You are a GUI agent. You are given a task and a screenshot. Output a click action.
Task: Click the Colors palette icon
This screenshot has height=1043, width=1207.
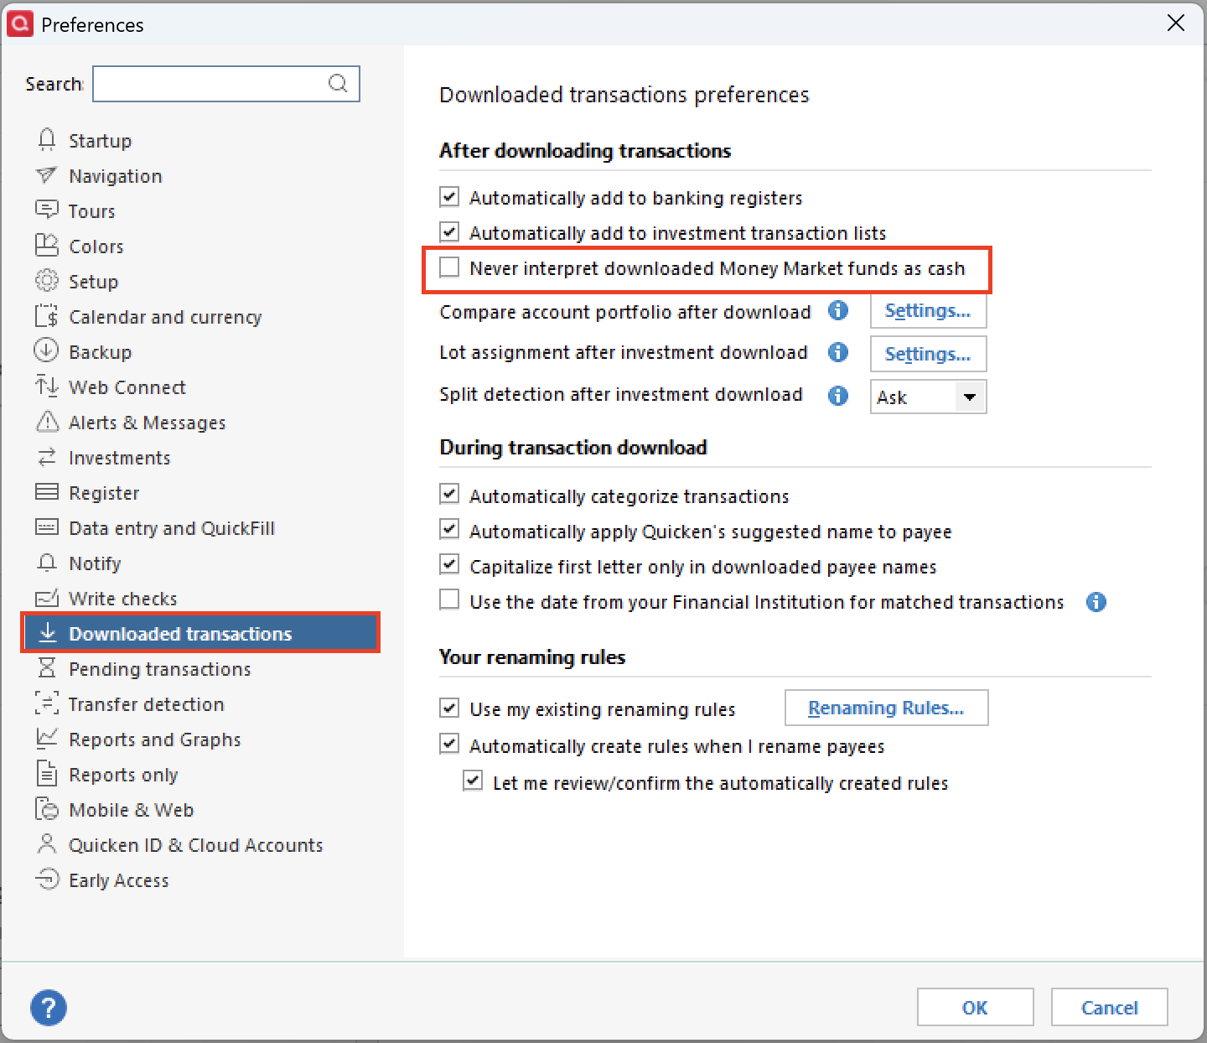47,246
